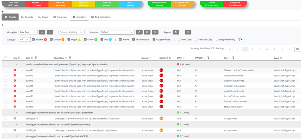Click the filter icon on File column
This screenshot has width=302, height=140.
[233, 58]
